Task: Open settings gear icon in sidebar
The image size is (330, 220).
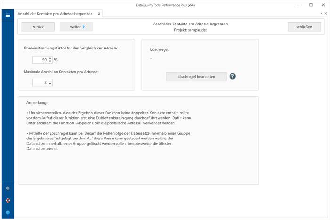Action: point(8,188)
